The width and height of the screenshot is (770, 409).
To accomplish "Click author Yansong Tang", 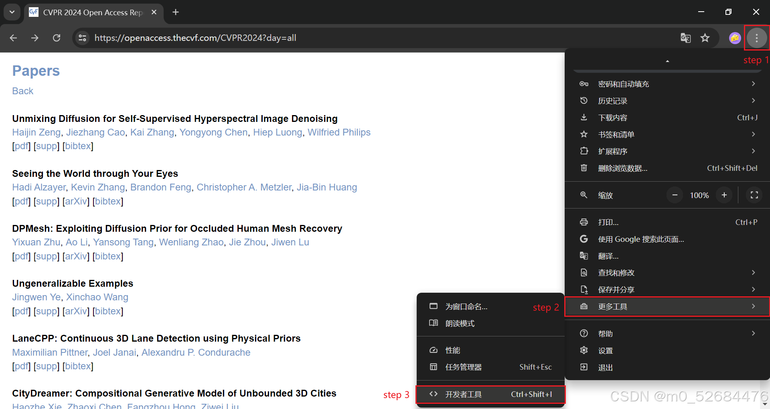I will click(124, 242).
